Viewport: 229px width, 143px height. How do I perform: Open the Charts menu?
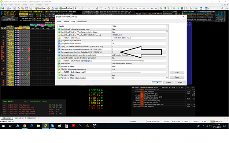tap(25, 5)
